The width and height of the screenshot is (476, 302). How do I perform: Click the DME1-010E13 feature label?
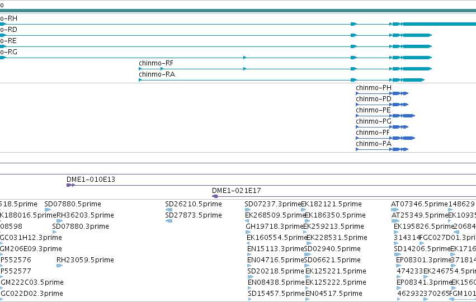click(x=91, y=180)
